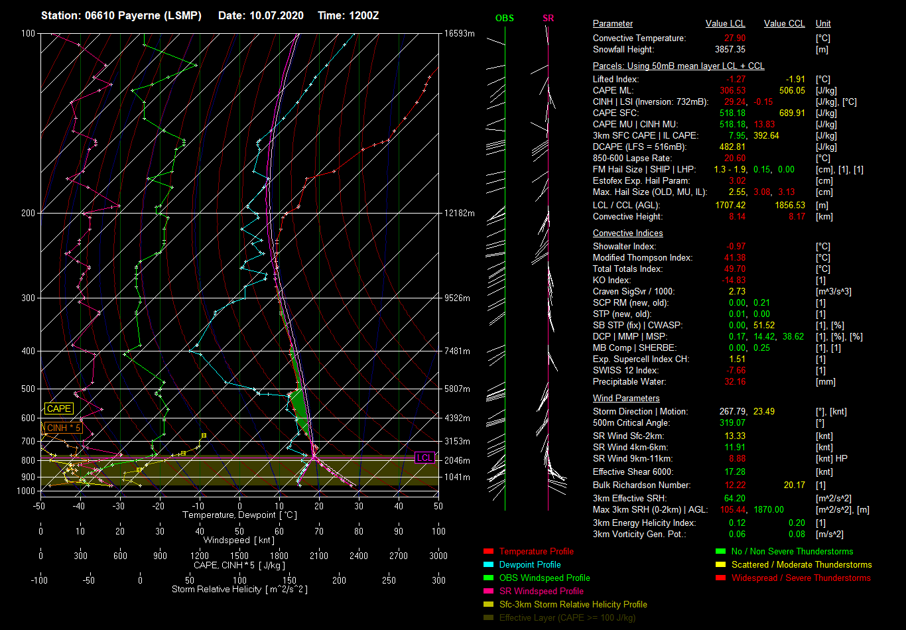
Task: Click the green No / Non Severe Thunderstorms swatch
Action: tap(721, 552)
